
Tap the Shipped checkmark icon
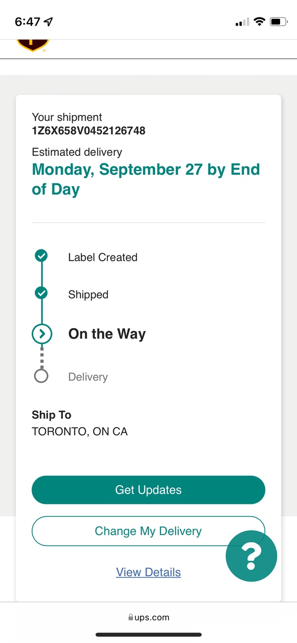(x=42, y=293)
